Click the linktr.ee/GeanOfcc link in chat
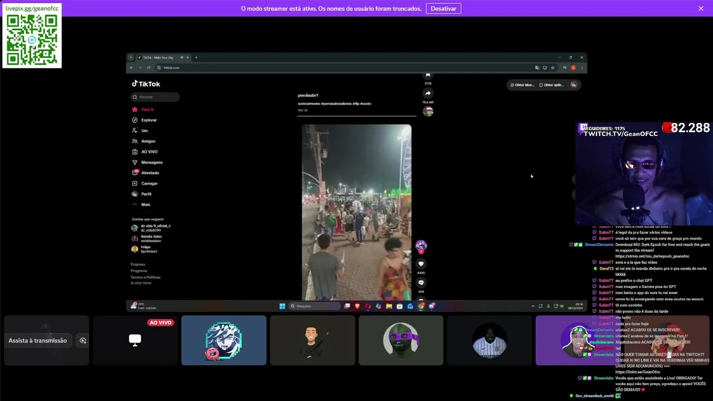 pyautogui.click(x=638, y=372)
